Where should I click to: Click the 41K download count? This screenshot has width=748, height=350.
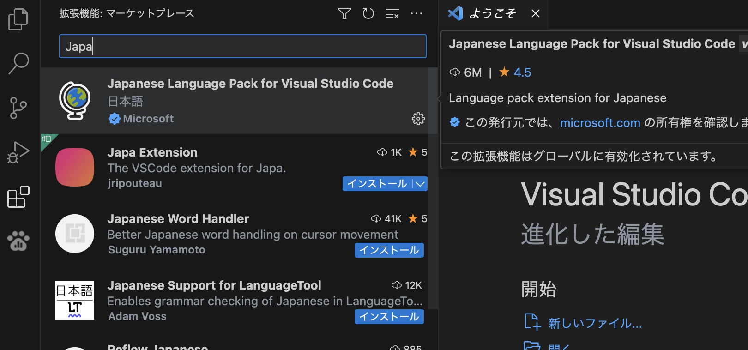(386, 218)
